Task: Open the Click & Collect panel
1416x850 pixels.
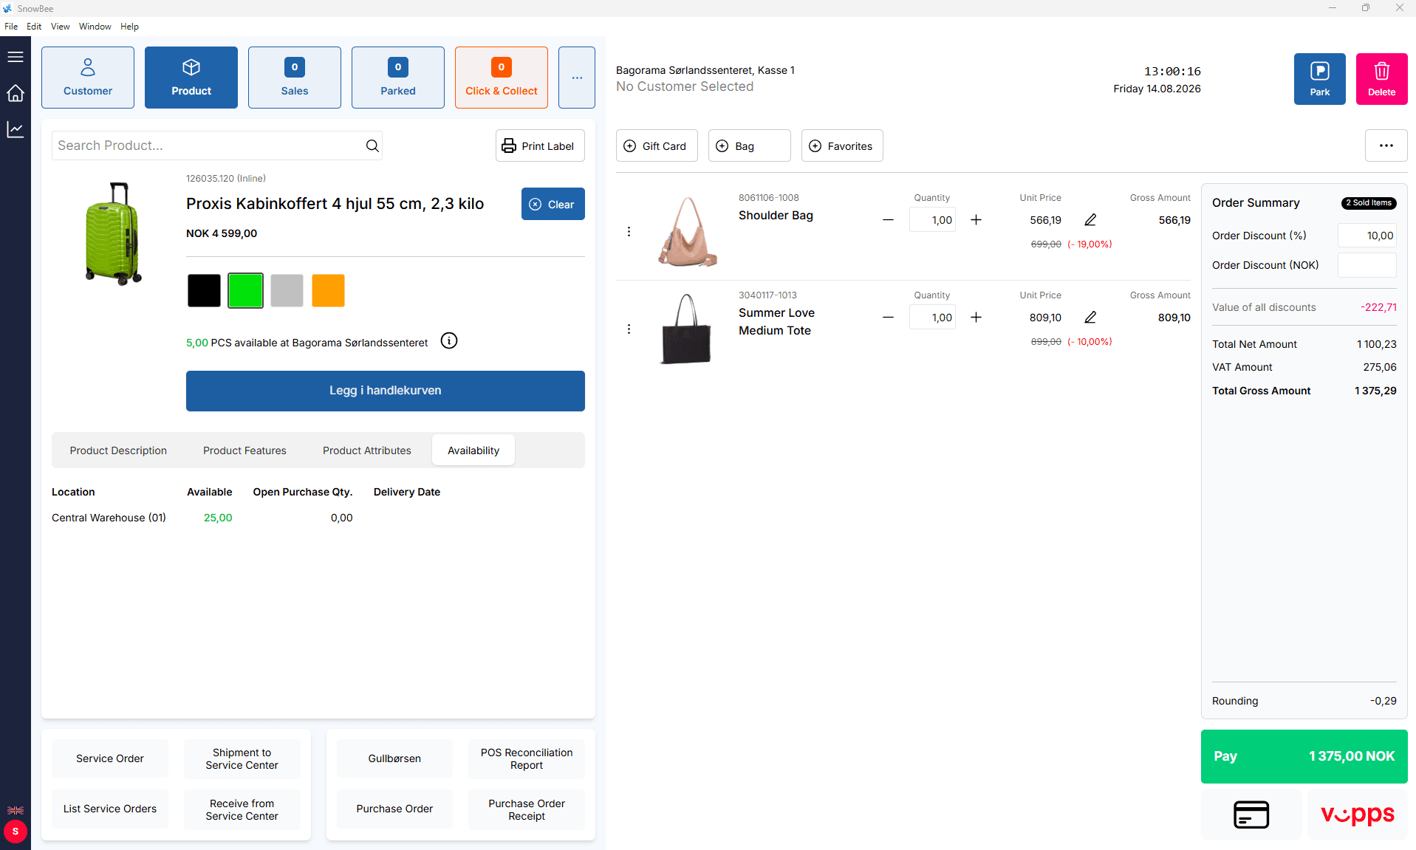Action: click(x=502, y=78)
